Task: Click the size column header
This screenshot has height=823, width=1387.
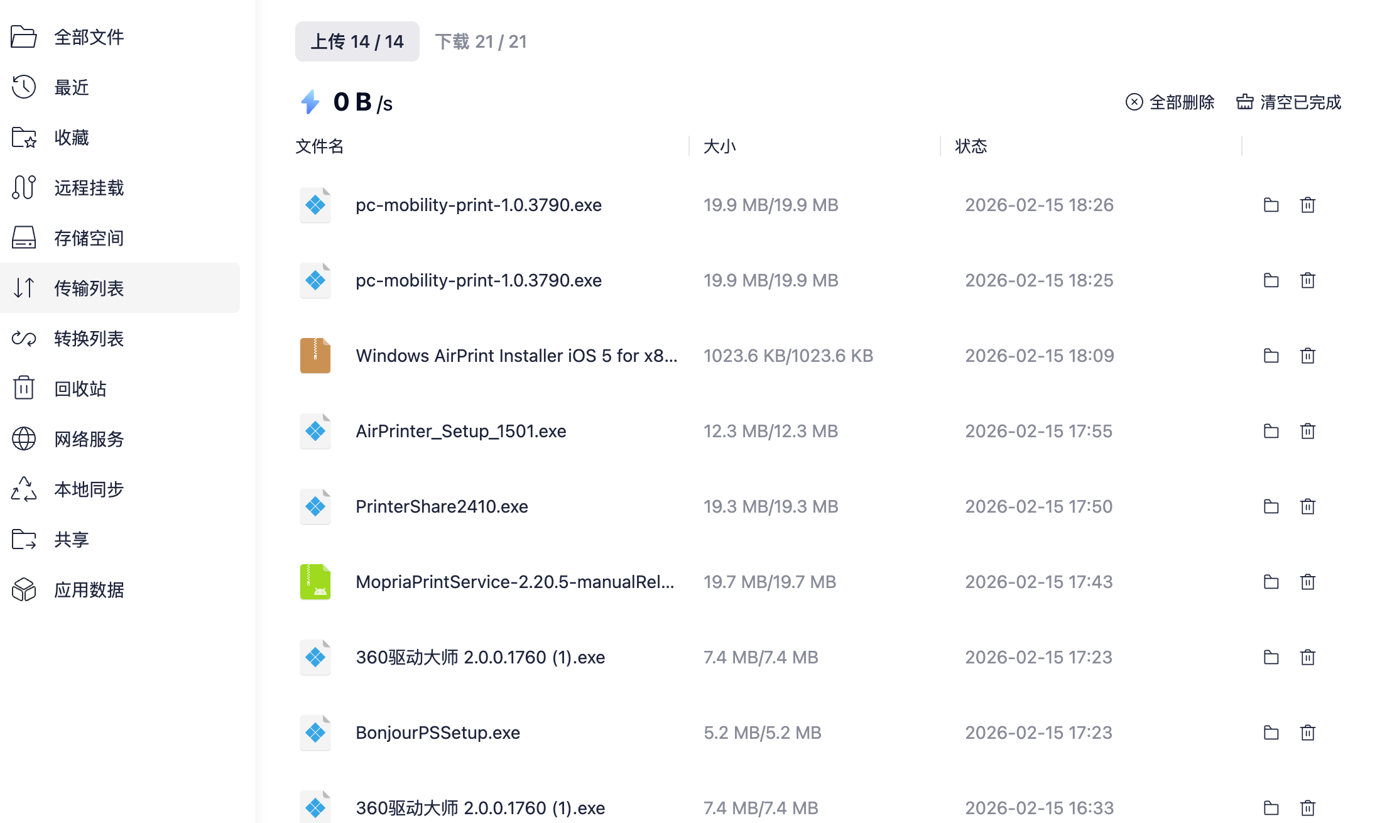Action: 719,146
